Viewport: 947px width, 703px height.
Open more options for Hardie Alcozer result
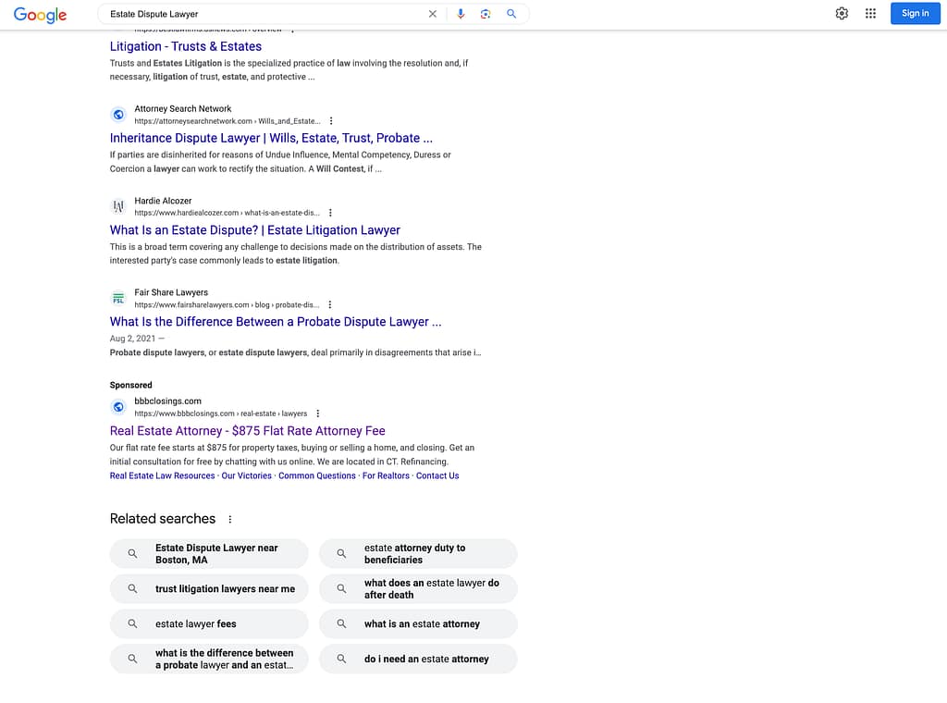click(x=330, y=213)
